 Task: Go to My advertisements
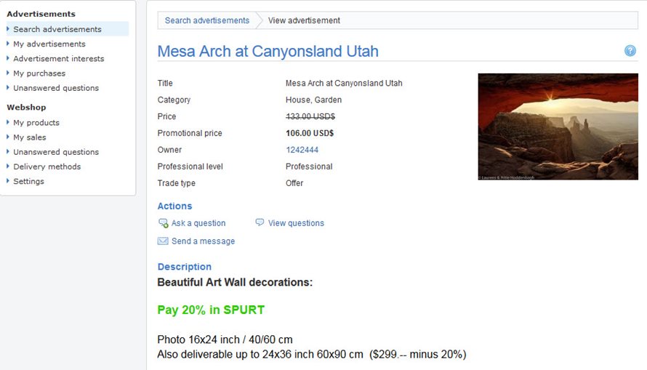pos(49,44)
